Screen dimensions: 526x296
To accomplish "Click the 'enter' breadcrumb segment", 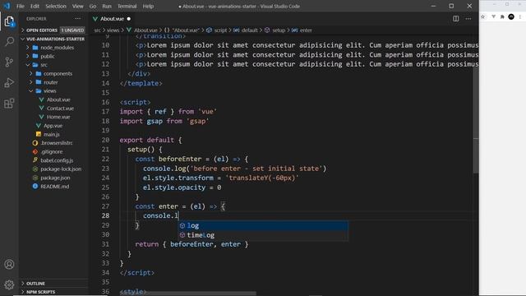I will (x=306, y=30).
